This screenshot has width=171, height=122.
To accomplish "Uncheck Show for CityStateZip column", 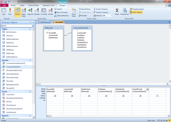I will [123, 96].
